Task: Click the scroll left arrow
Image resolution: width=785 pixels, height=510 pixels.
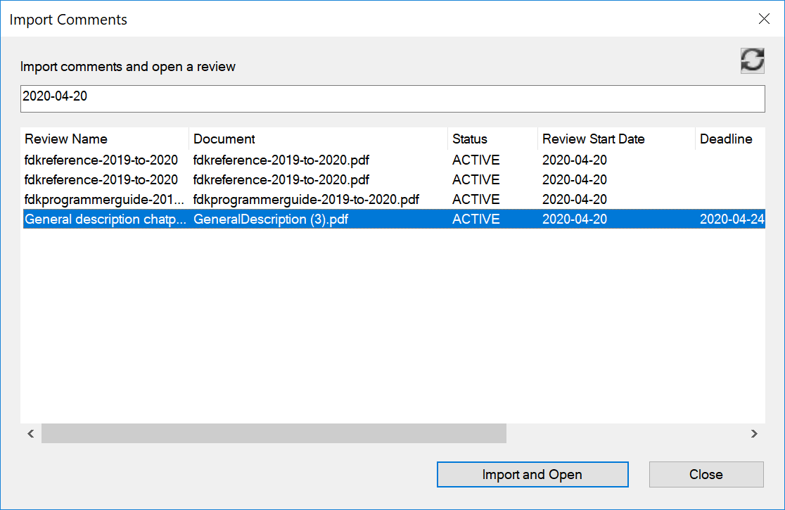Action: [x=31, y=434]
